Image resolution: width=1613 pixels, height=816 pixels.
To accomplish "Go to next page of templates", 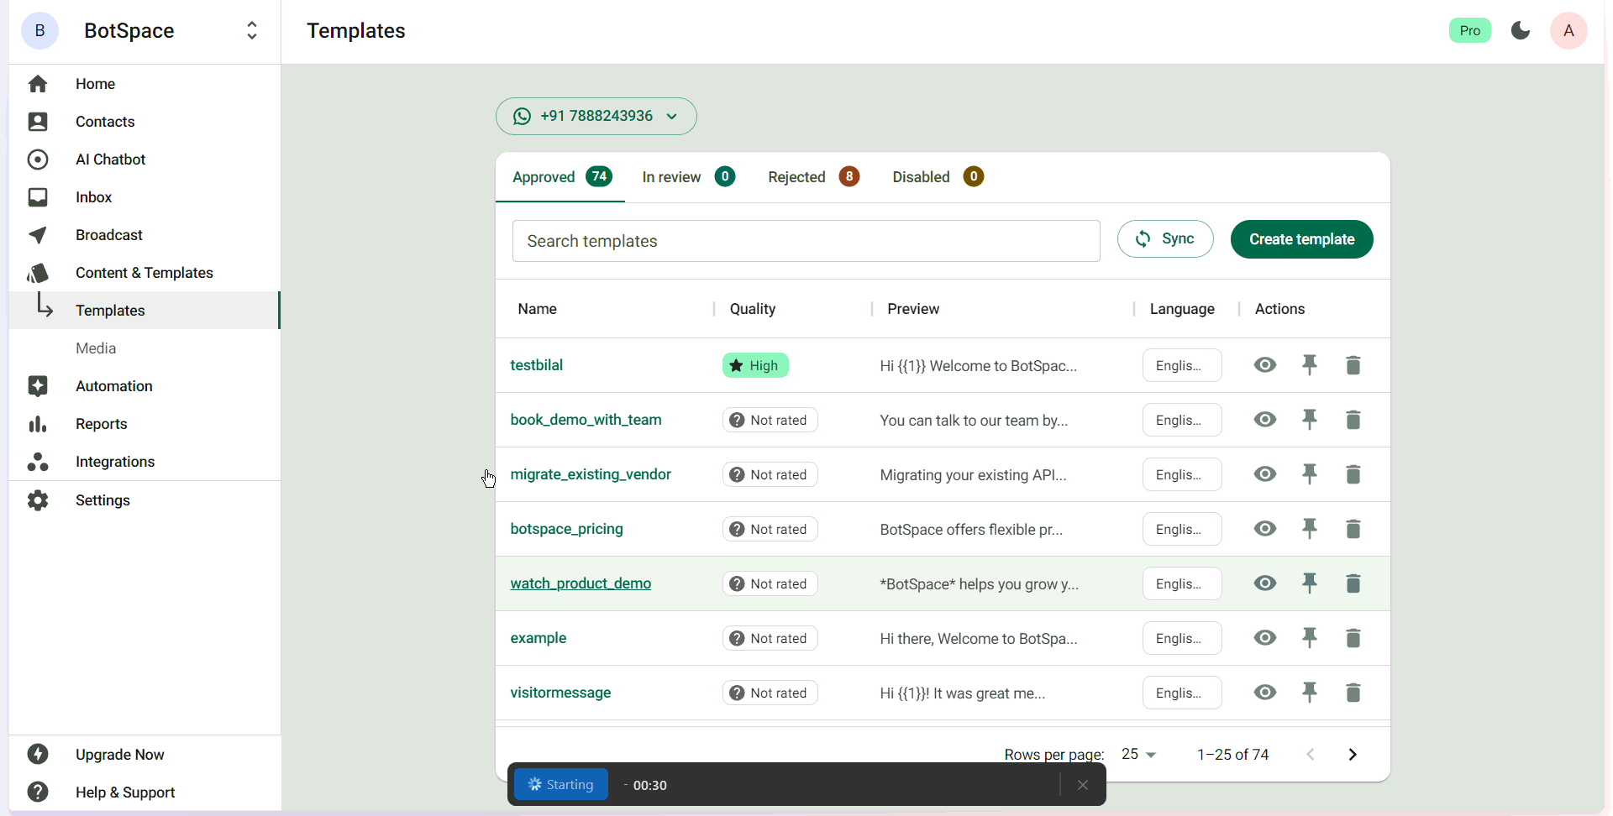I will [1353, 755].
